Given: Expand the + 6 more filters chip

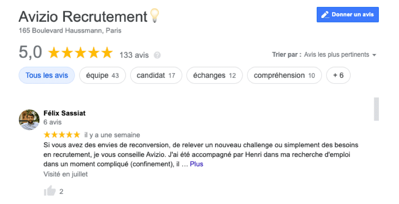Looking at the screenshot, I should (x=338, y=75).
